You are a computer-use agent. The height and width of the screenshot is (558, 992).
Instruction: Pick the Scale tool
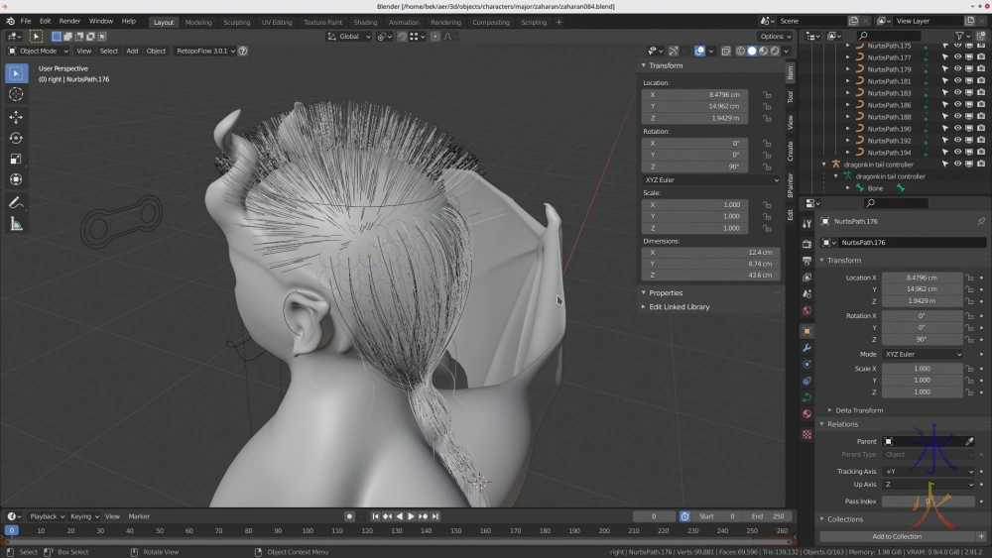[x=16, y=159]
